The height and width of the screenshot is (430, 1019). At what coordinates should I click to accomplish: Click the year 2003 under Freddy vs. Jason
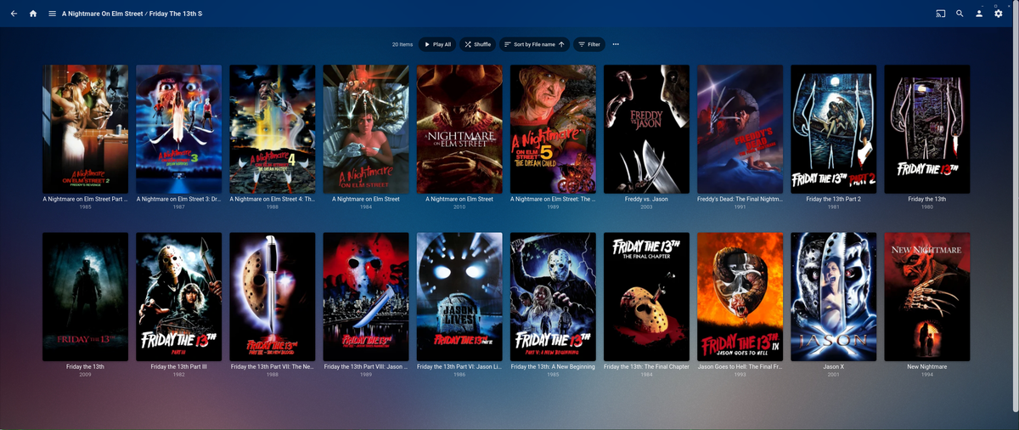coord(646,207)
